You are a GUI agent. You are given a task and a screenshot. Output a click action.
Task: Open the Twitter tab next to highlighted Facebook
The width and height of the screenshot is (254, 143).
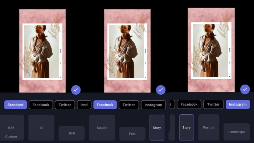129,105
